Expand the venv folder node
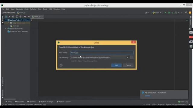 pos(8,23)
